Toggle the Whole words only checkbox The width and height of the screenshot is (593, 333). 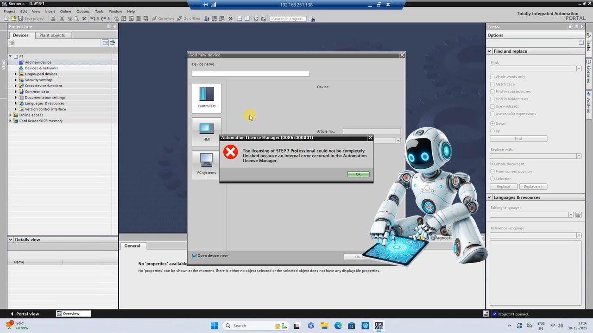(x=492, y=77)
